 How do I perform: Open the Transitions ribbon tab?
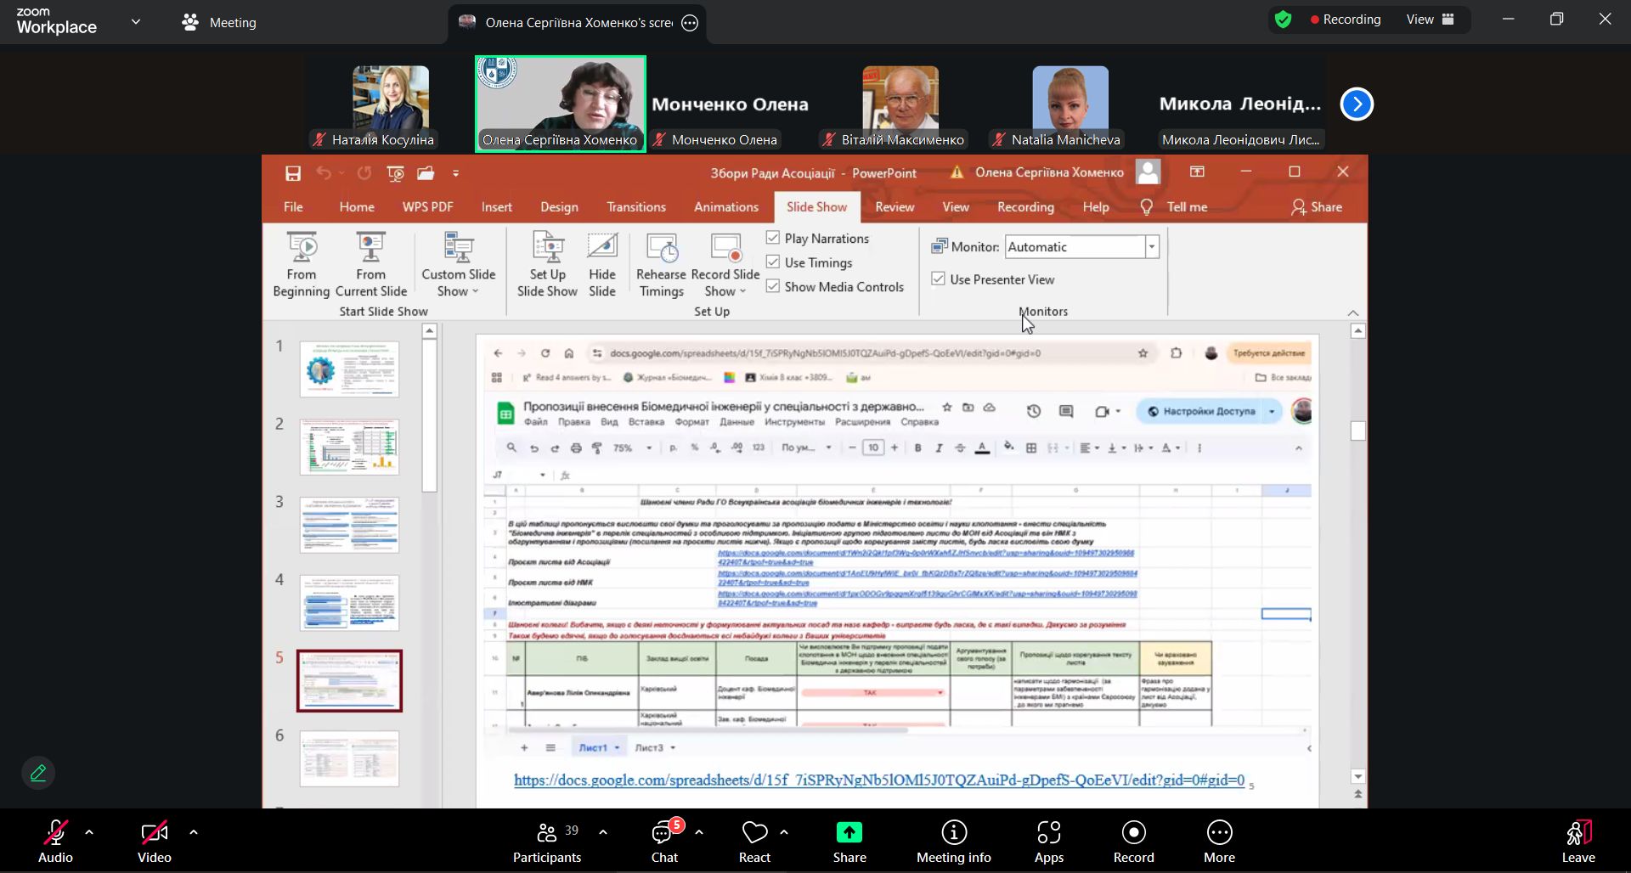pyautogui.click(x=635, y=207)
